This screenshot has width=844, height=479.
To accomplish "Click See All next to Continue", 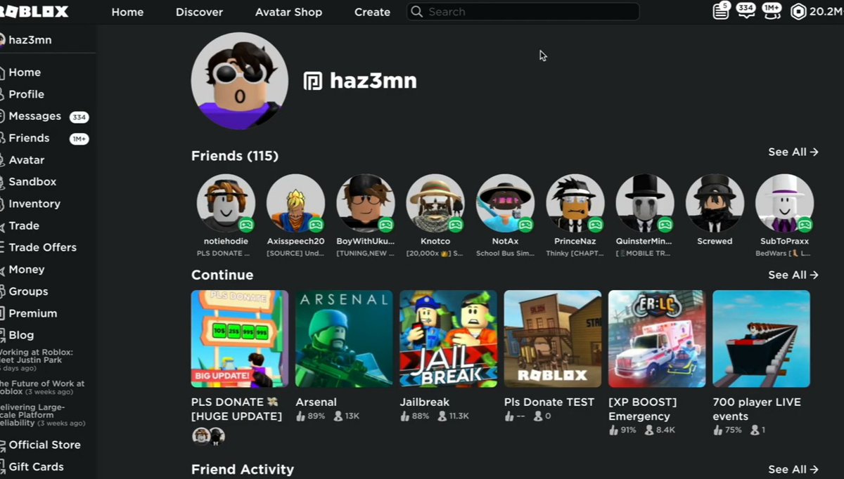I will click(793, 275).
